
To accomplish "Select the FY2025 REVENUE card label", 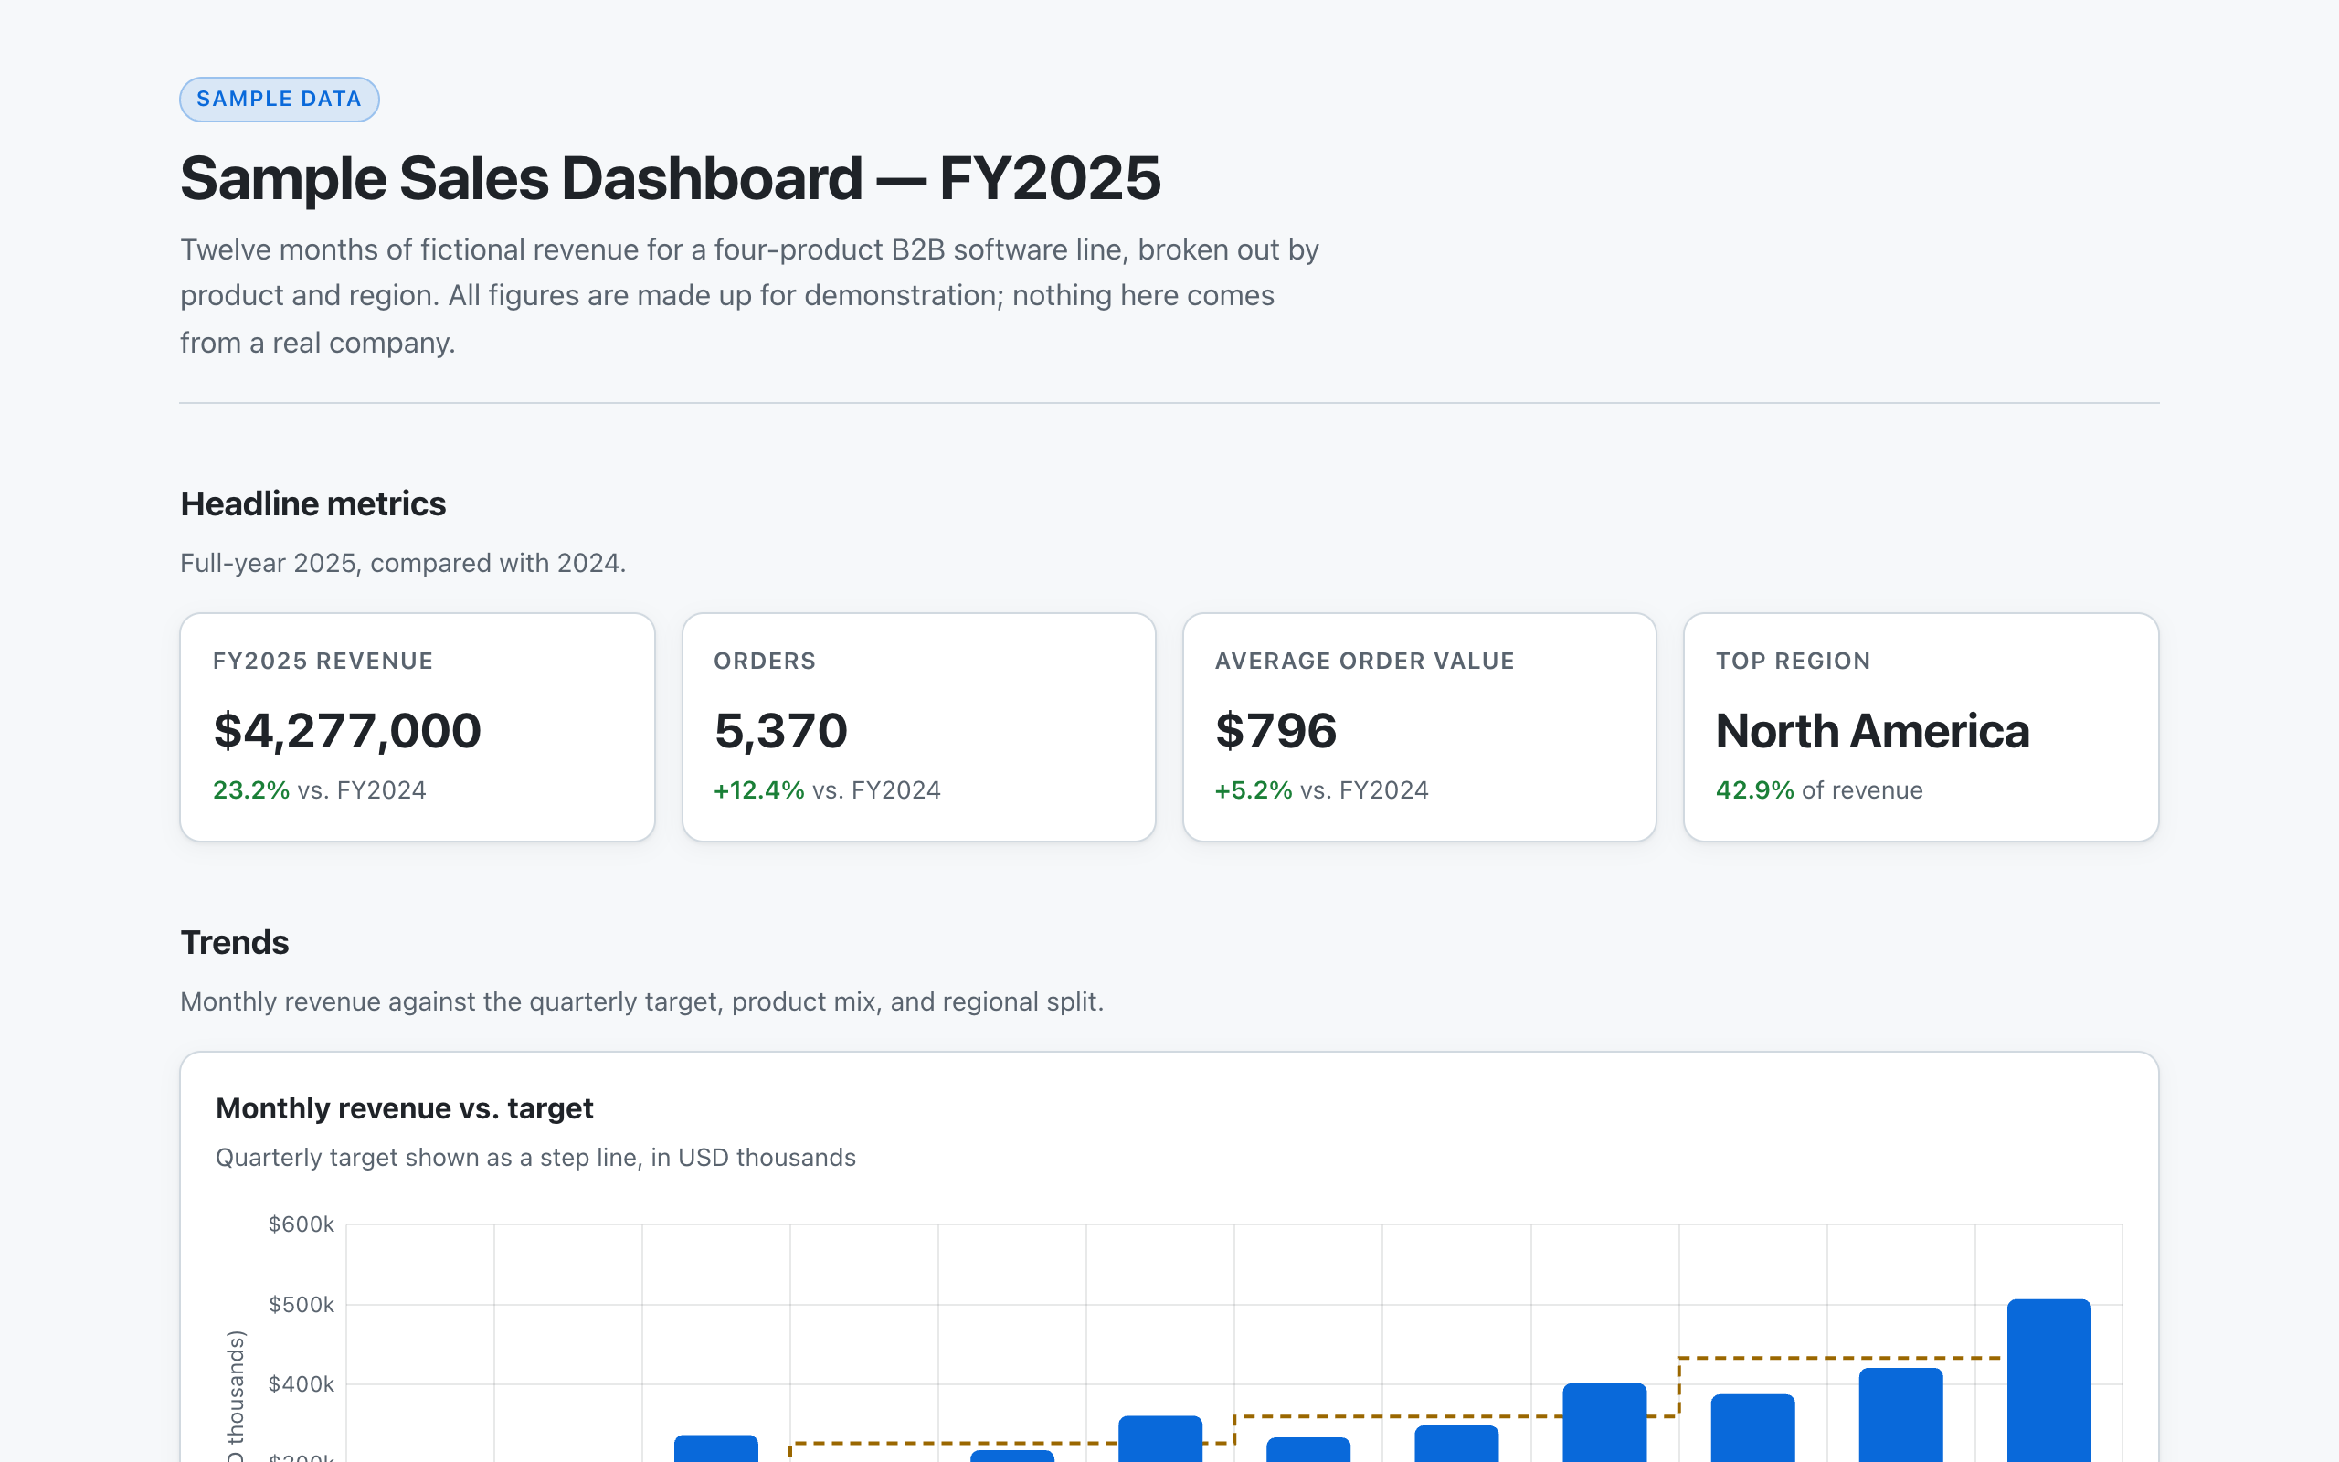I will coord(323,661).
